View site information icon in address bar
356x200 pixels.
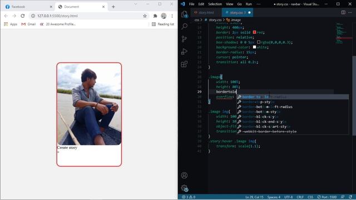tap(33, 16)
